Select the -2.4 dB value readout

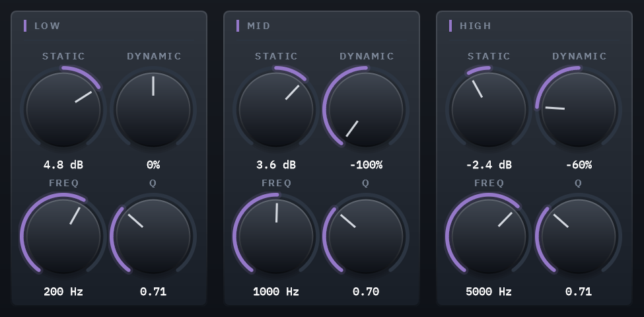489,165
